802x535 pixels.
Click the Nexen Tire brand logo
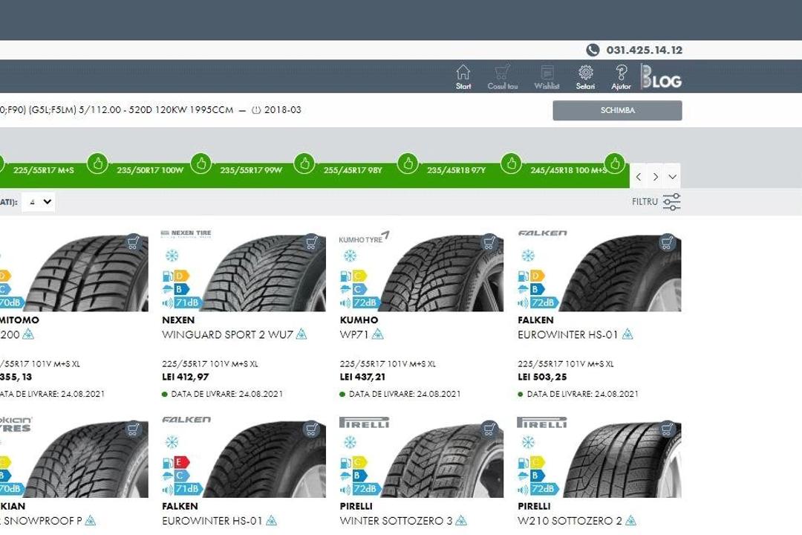click(186, 234)
